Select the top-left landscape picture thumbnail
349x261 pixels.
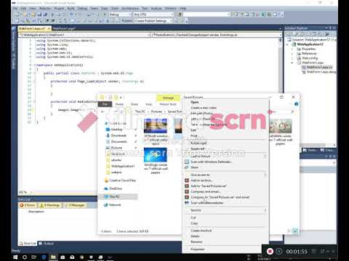[156, 125]
